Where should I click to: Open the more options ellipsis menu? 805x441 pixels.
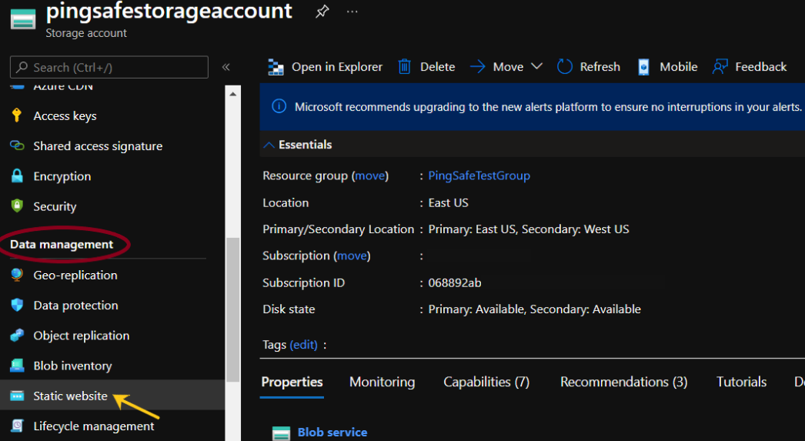click(352, 12)
